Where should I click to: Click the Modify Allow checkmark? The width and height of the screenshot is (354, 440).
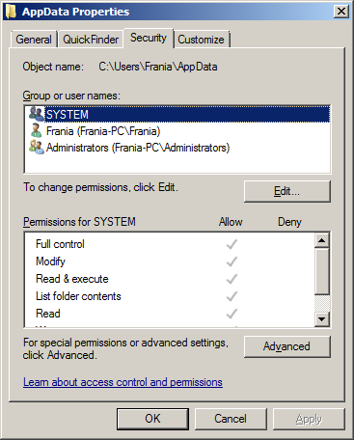[x=231, y=261]
